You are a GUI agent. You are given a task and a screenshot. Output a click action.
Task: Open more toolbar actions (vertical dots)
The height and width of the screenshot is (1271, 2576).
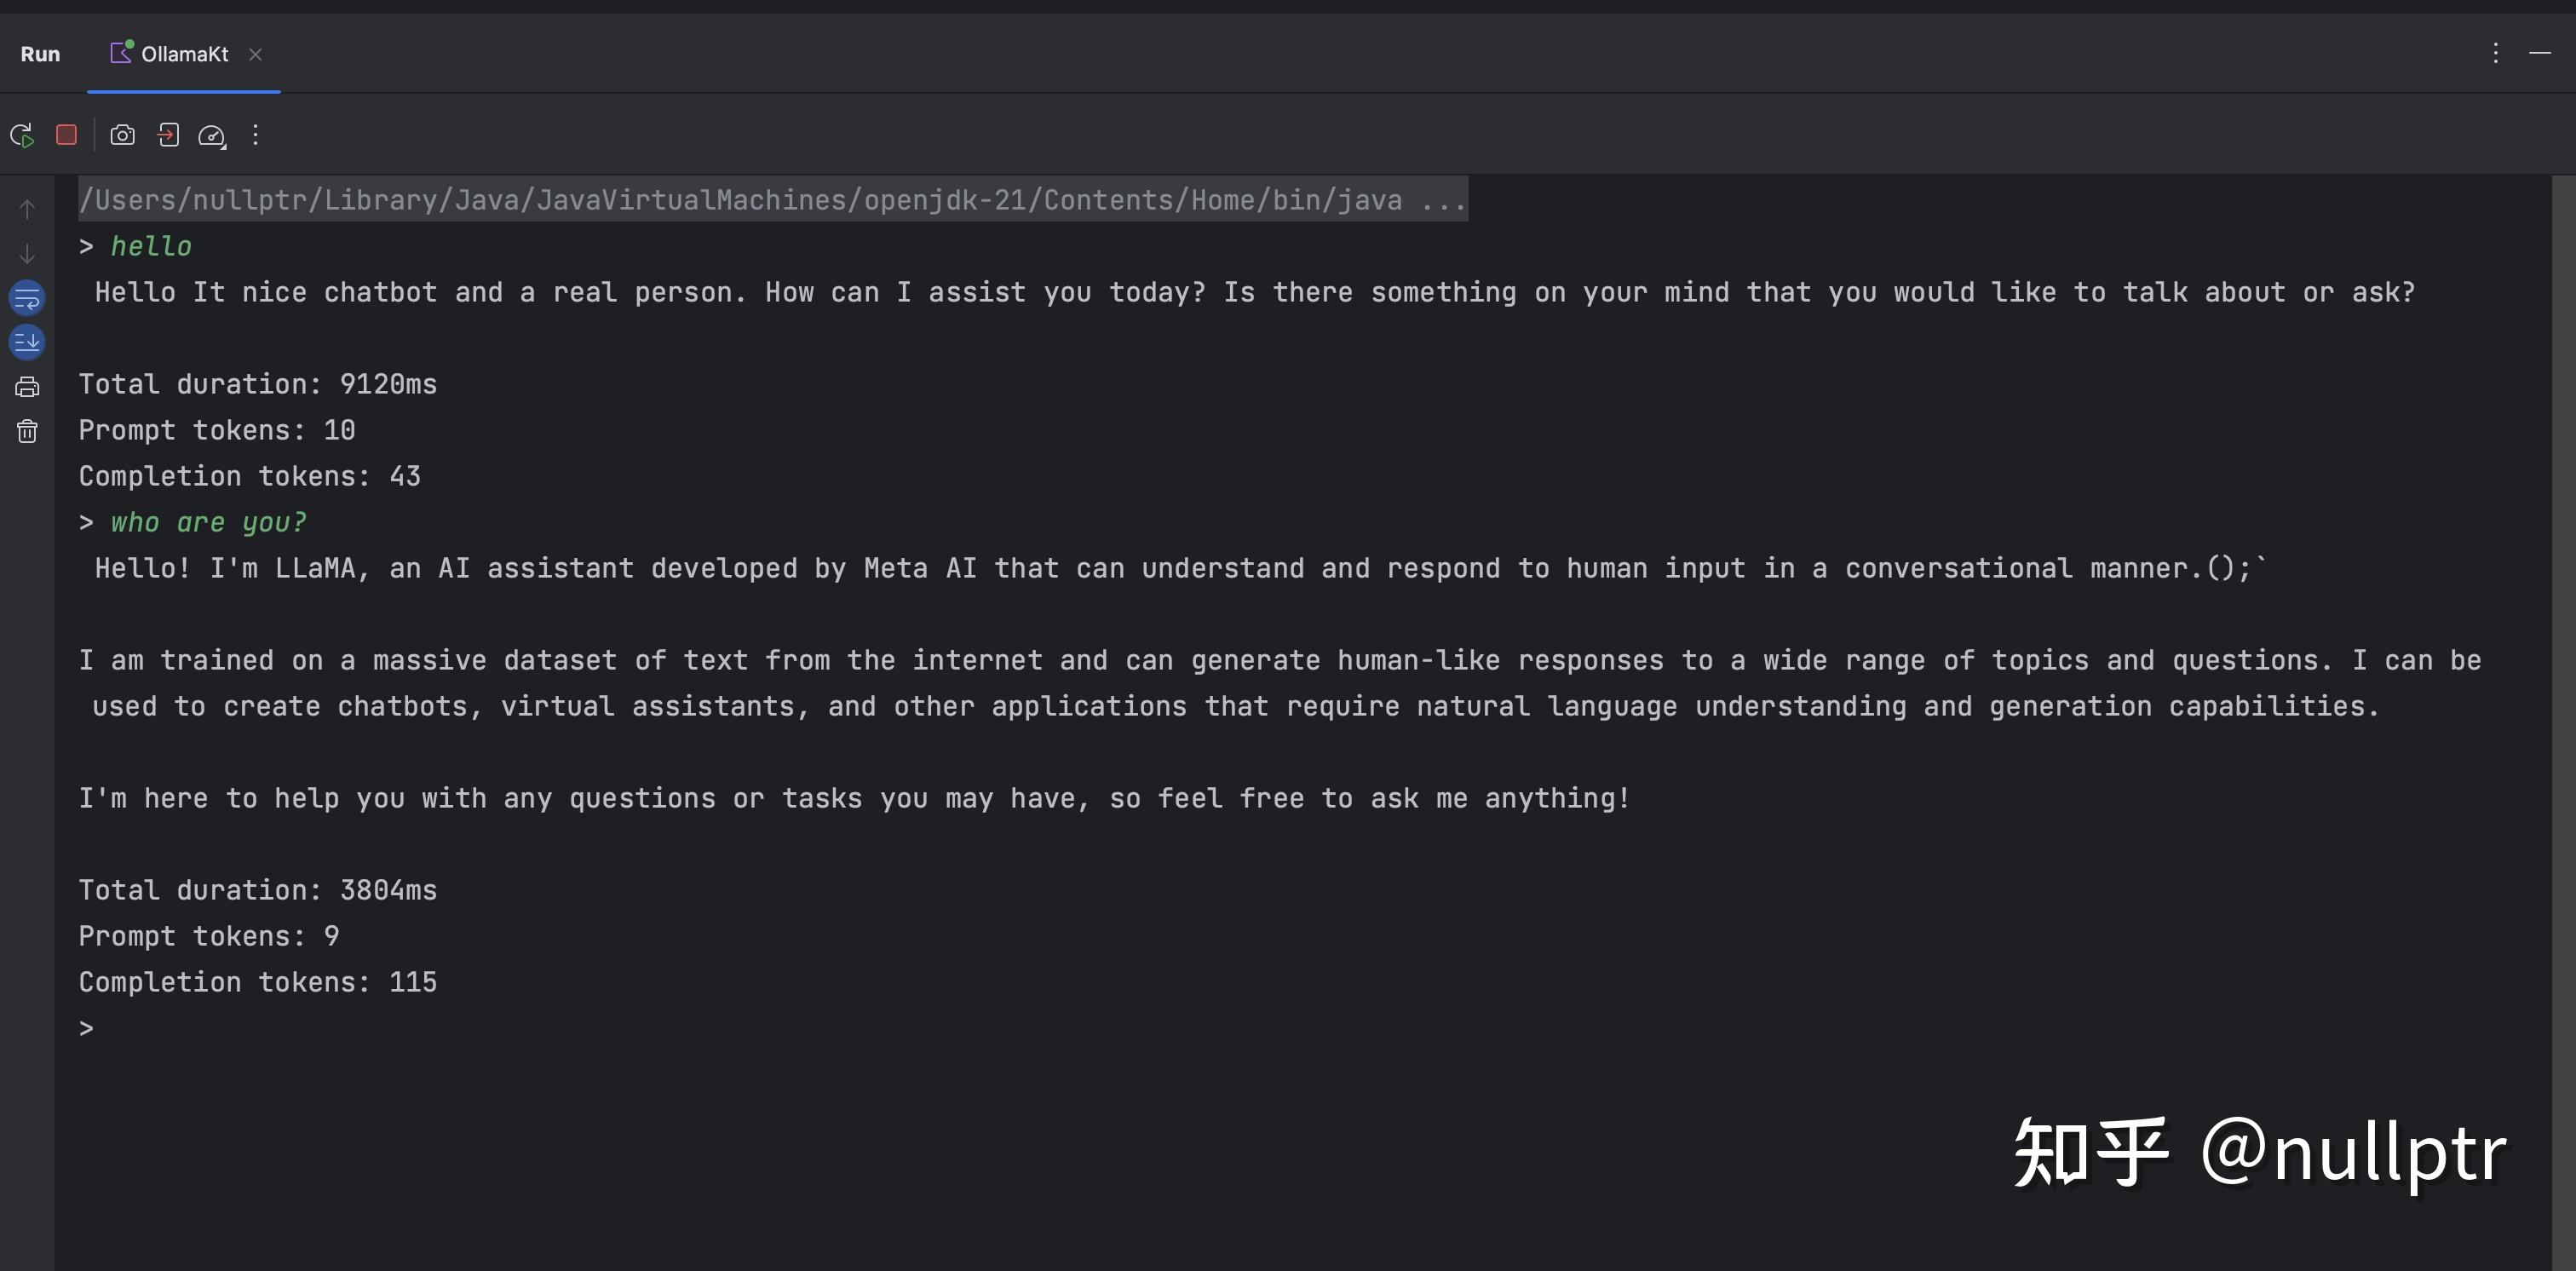point(256,135)
